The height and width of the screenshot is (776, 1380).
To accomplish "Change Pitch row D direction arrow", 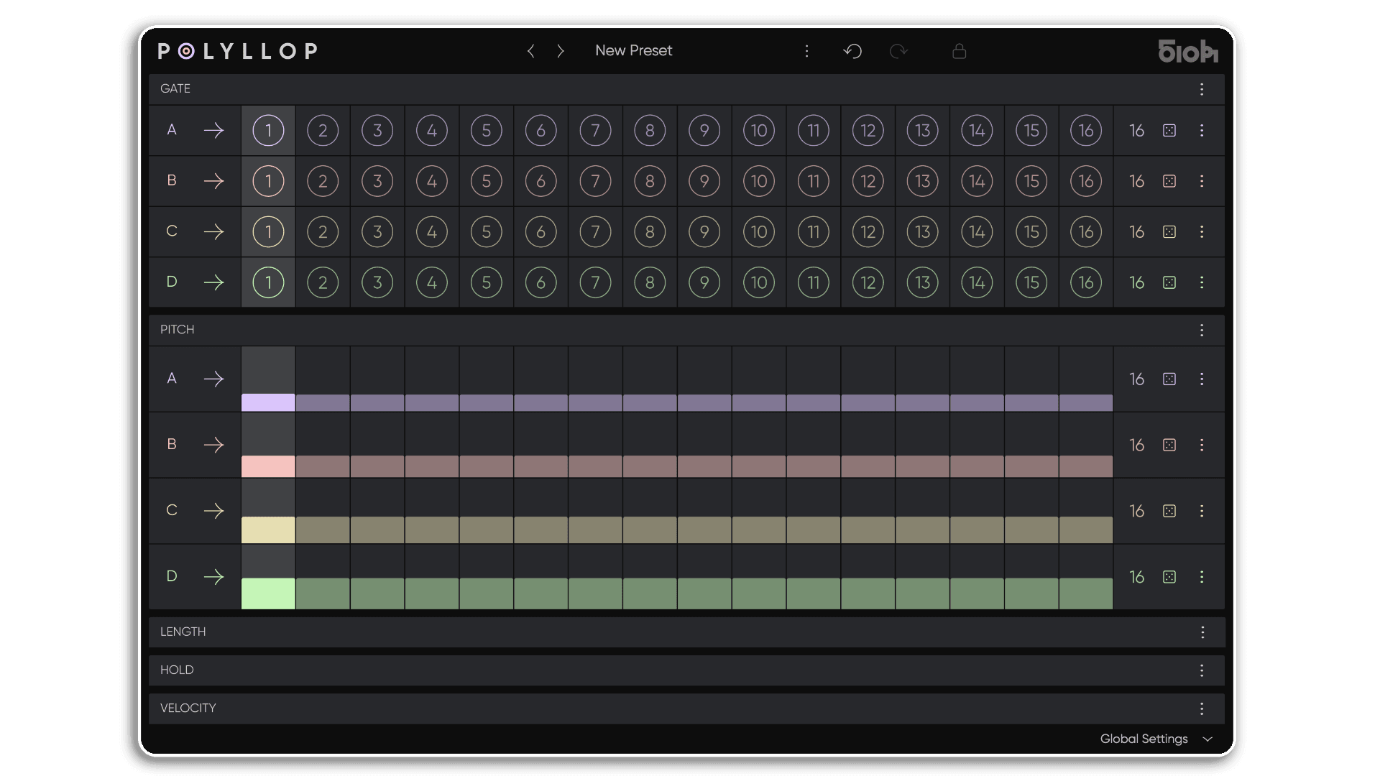I will click(x=213, y=577).
